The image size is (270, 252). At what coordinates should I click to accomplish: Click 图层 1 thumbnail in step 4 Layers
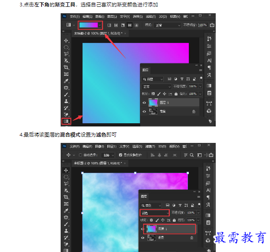point(151,229)
